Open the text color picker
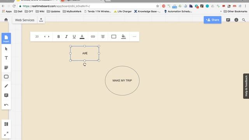 [x=82, y=37]
